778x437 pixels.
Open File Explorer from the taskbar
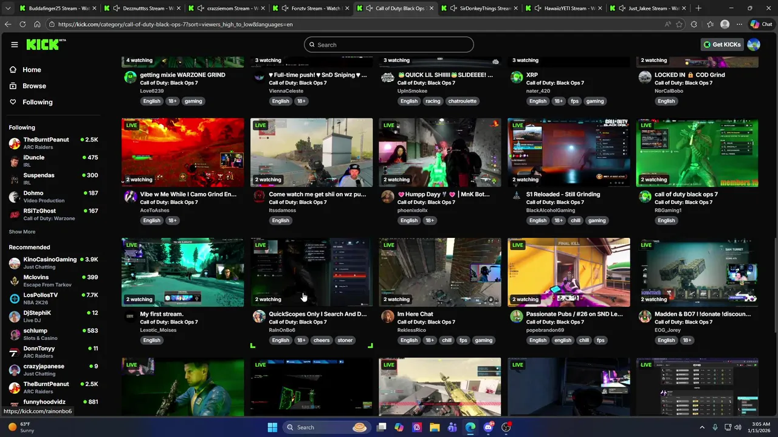[x=435, y=427]
